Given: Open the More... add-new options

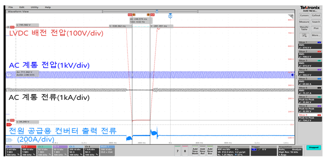Looking at the screenshot, I should point(316,35).
